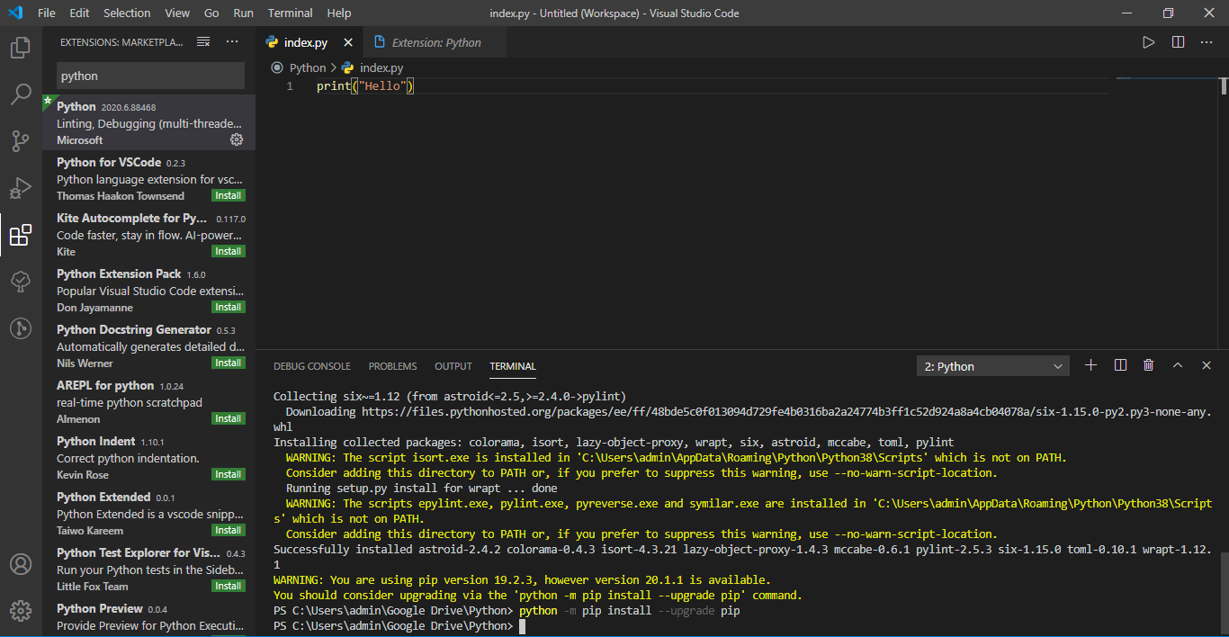Open the Explorer view in the activity bar

click(20, 48)
